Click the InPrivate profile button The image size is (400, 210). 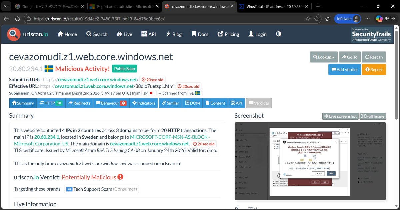348,19
